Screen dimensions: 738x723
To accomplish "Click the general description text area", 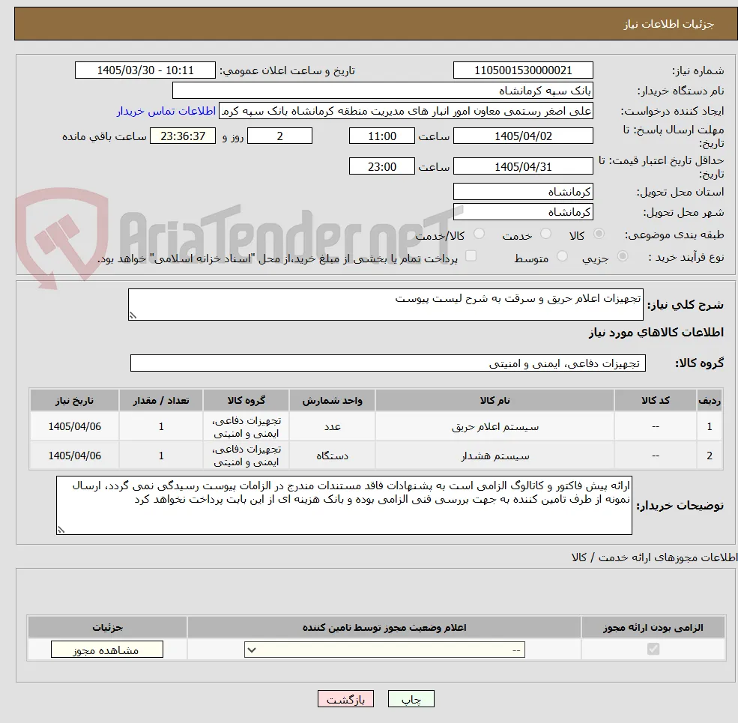I will click(385, 304).
